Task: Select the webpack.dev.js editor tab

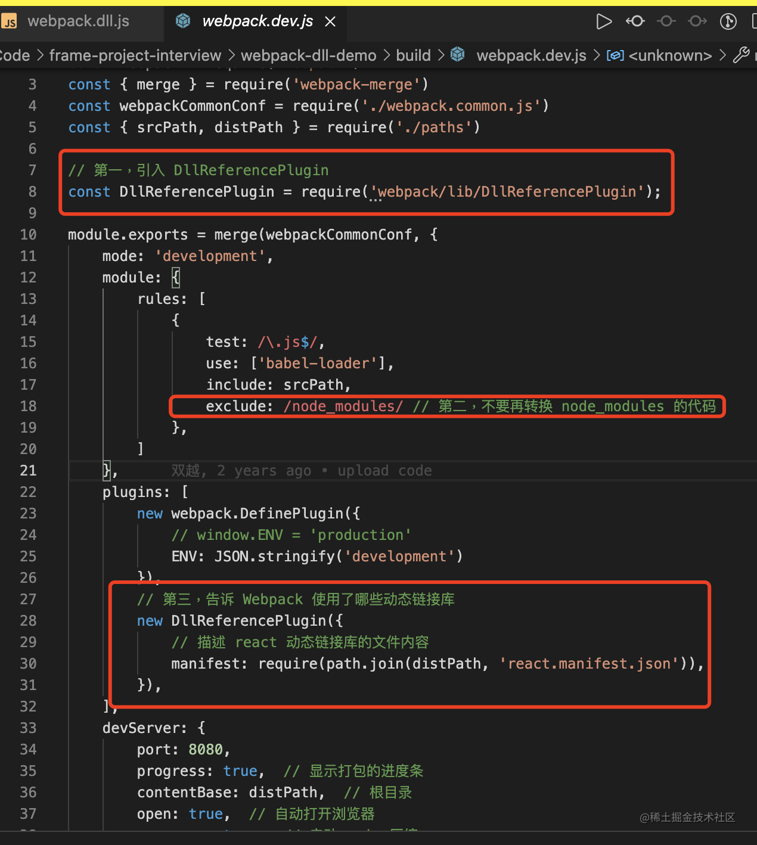Action: [257, 21]
